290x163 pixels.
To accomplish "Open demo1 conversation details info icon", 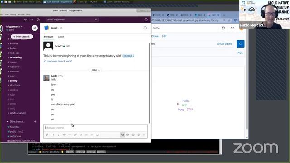I will [145, 28].
